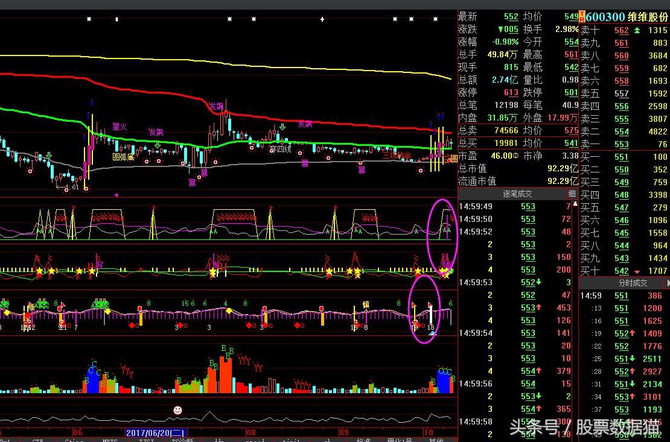This screenshot has width=670, height=442.
Task: Click volume 4822 in 卖二 row
Action: click(657, 131)
